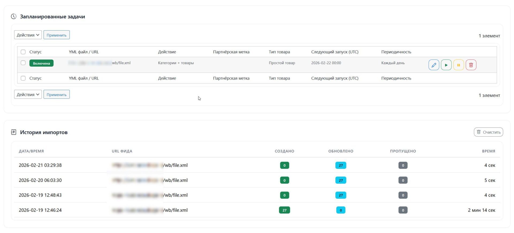514x233 pixels.
Task: Click the bottom Применить button
Action: point(56,94)
